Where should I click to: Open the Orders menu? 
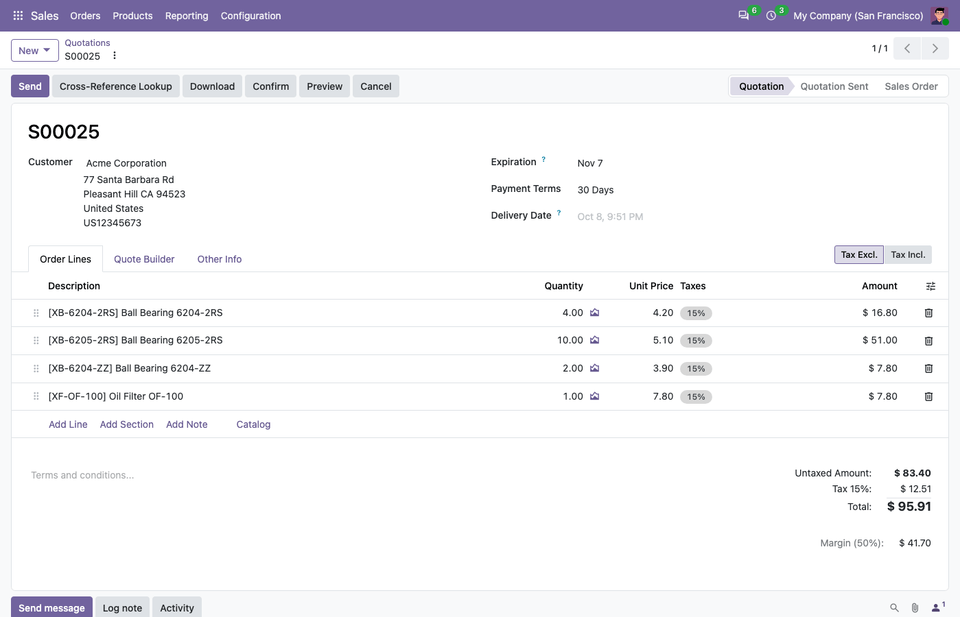point(85,16)
